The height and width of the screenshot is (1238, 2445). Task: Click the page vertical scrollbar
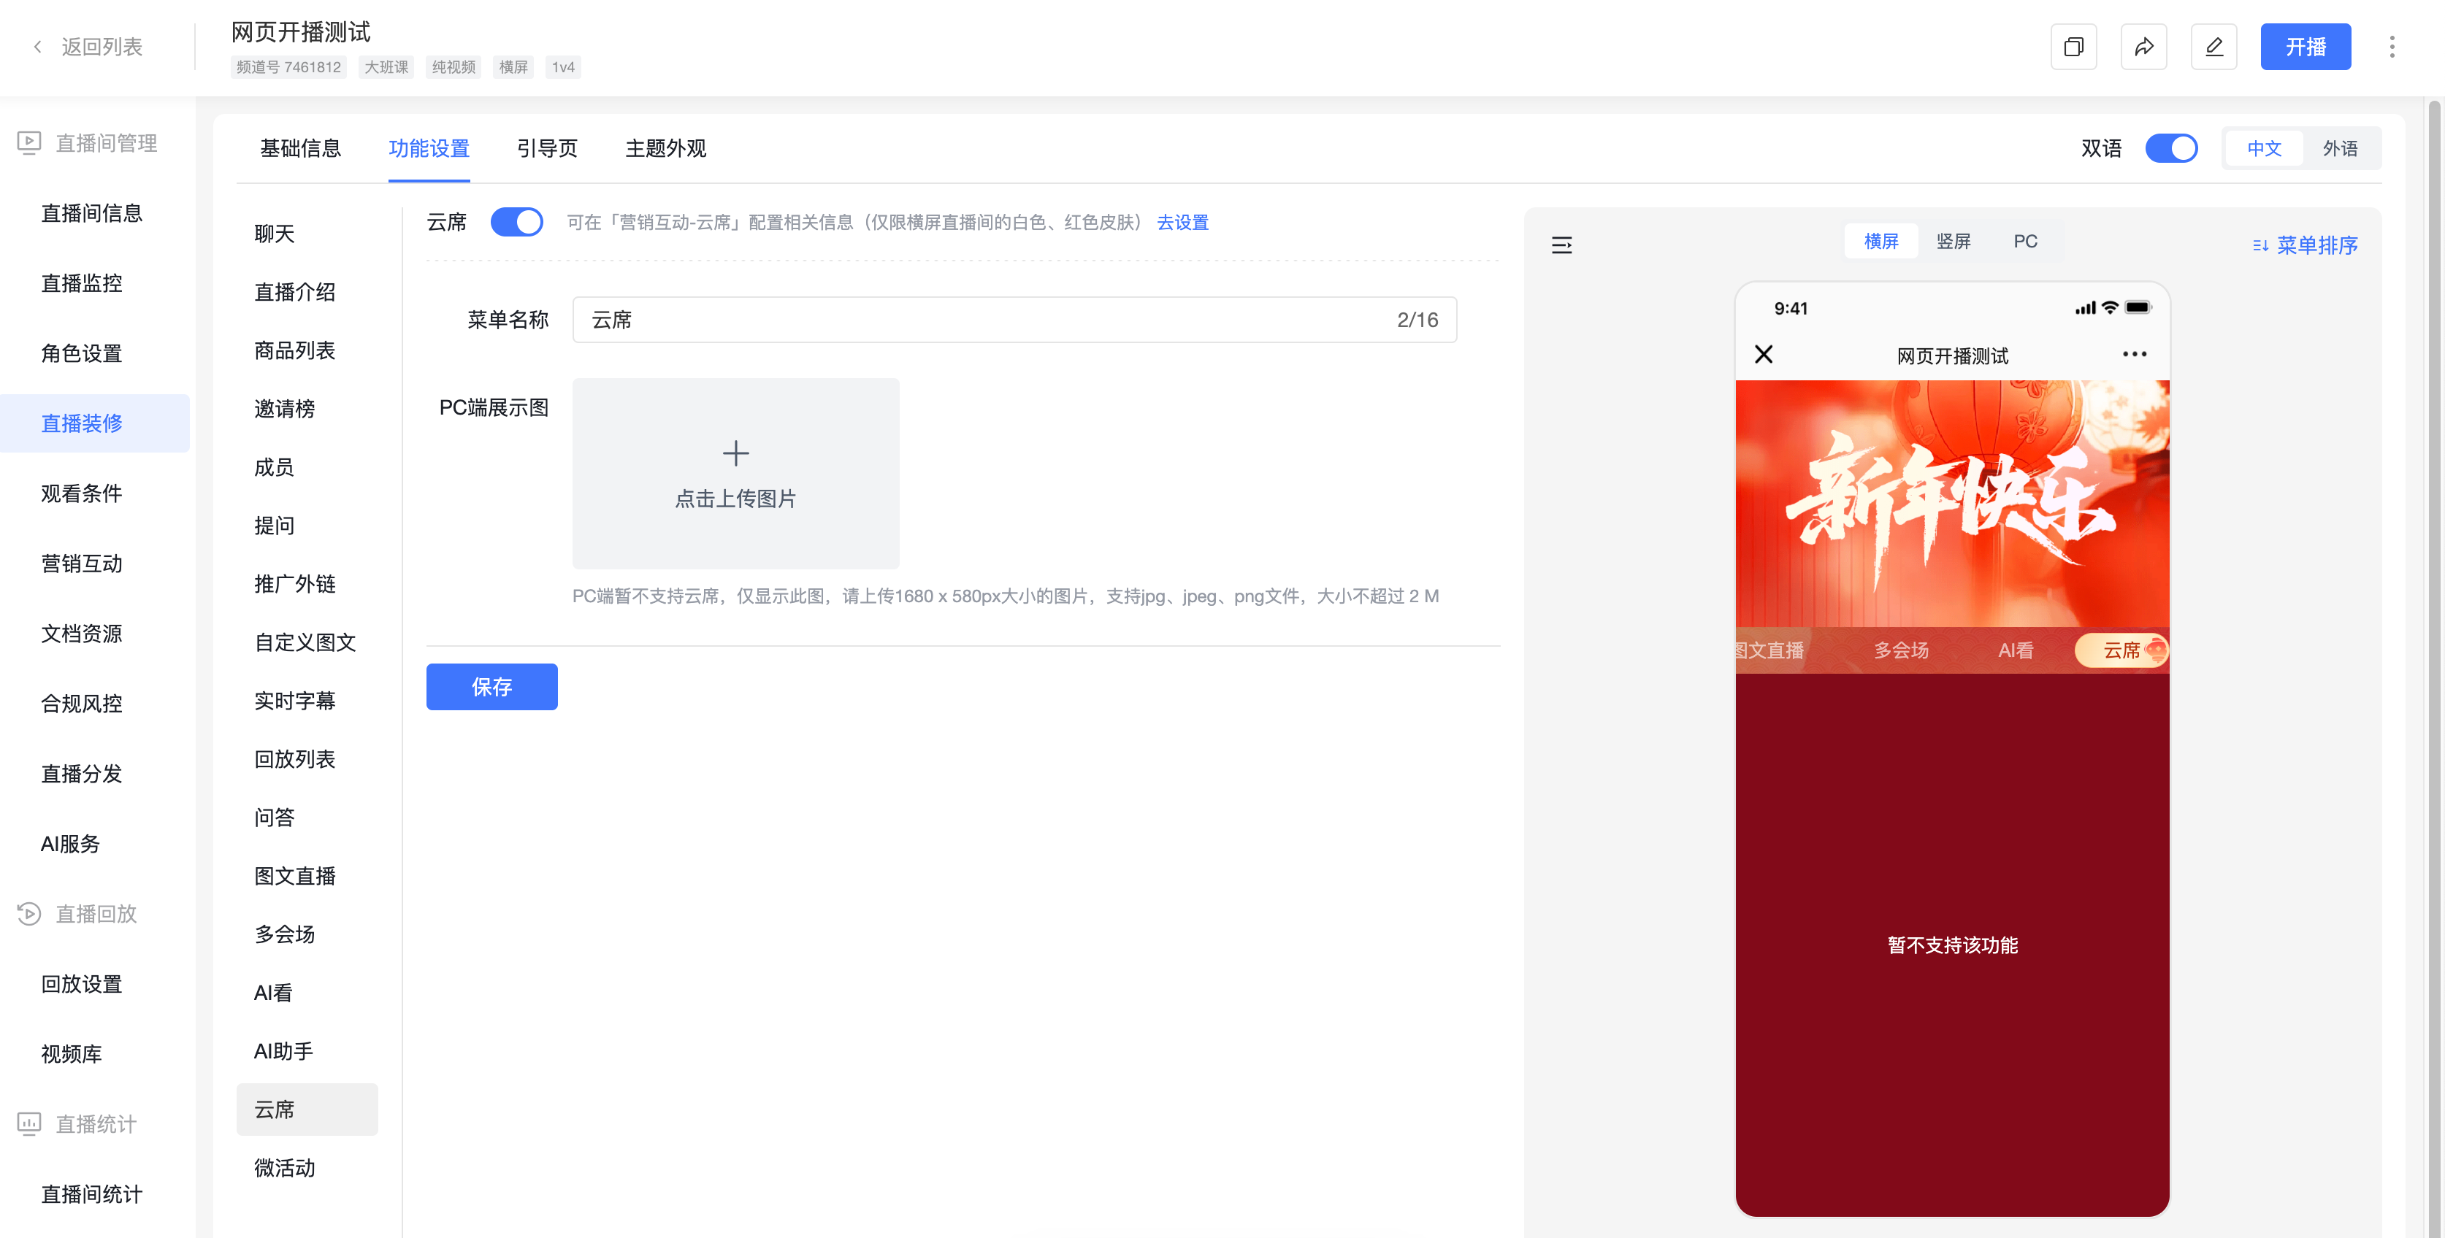[2436, 664]
